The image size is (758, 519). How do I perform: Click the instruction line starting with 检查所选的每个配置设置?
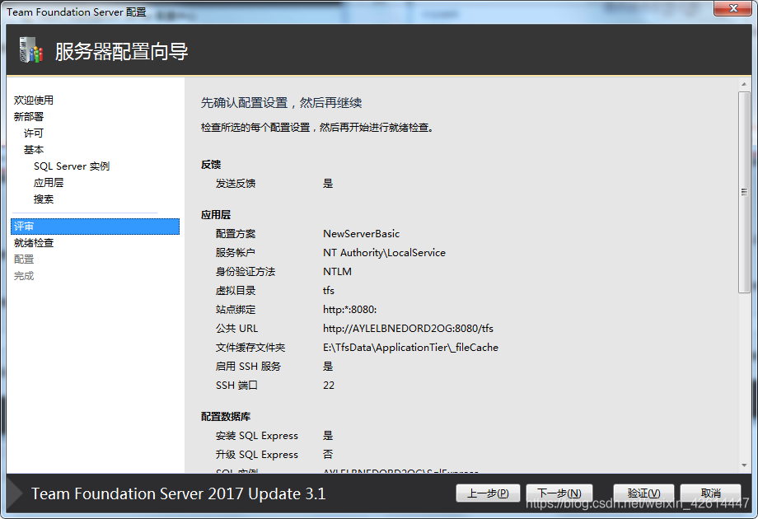click(317, 128)
